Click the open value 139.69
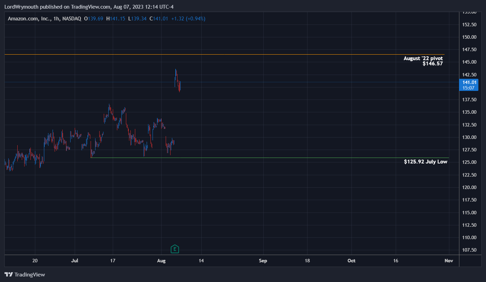The height and width of the screenshot is (282, 486). 95,19
